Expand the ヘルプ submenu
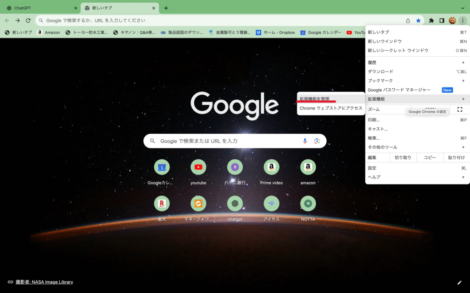The height and width of the screenshot is (293, 470). pyautogui.click(x=417, y=177)
